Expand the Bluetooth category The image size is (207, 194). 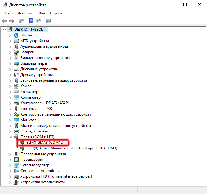[x=10, y=35]
